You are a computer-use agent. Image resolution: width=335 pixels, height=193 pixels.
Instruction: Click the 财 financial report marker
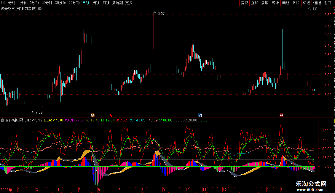click(x=200, y=115)
